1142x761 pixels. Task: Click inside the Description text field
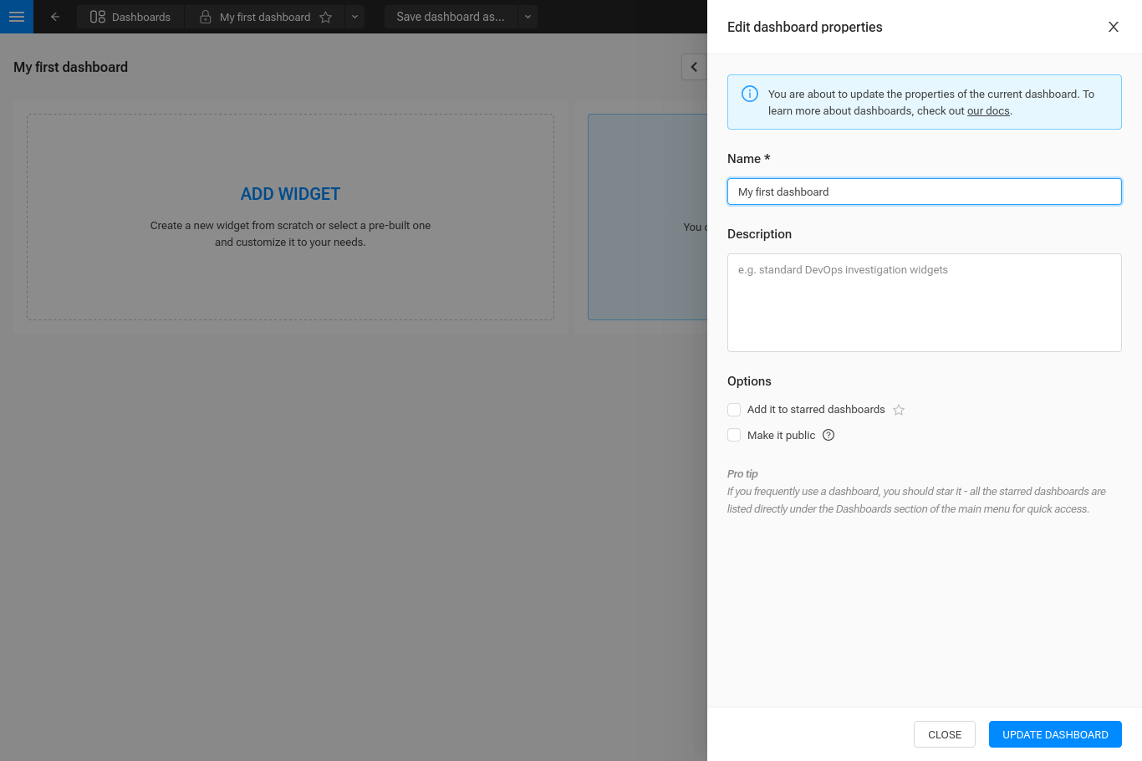point(924,303)
